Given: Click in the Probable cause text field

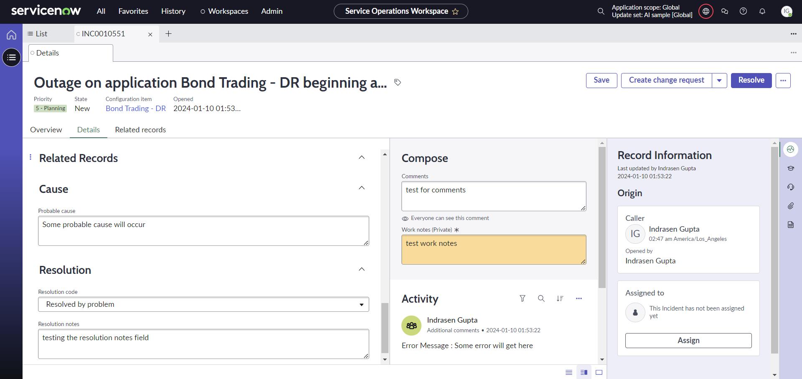Looking at the screenshot, I should click(x=203, y=231).
